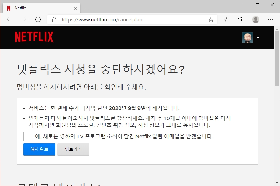Maximize the browser window
Screen dimensions: 280x186
coord(257,5)
